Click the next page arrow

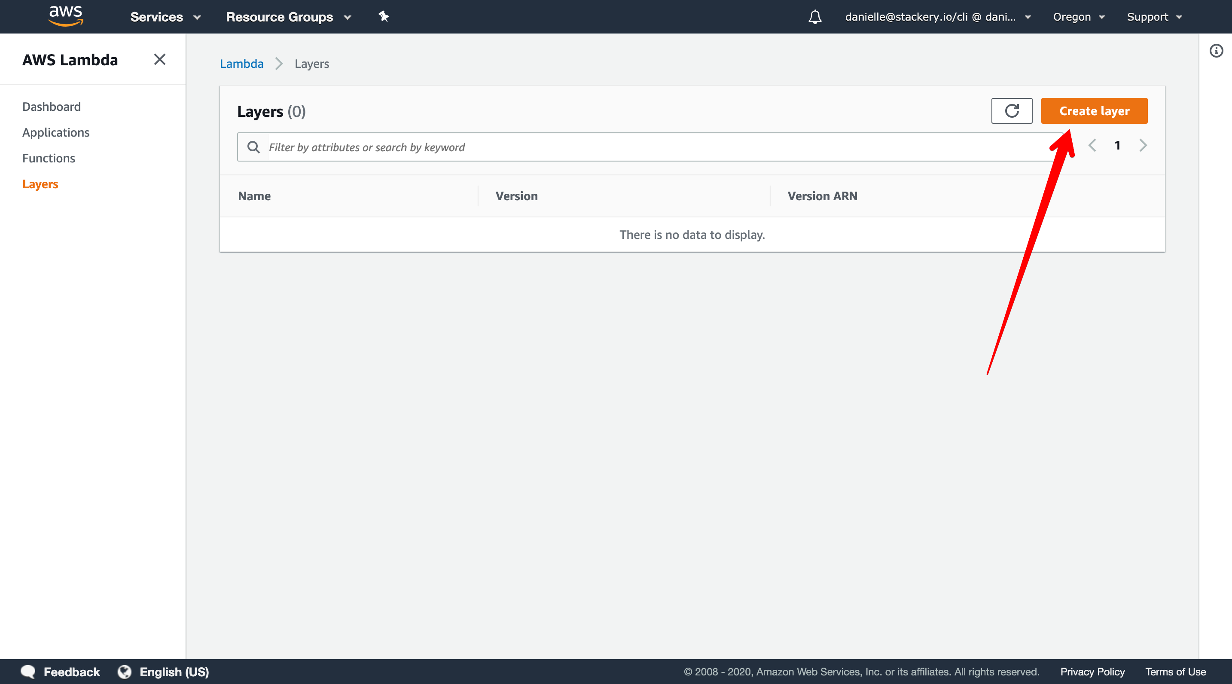1143,145
